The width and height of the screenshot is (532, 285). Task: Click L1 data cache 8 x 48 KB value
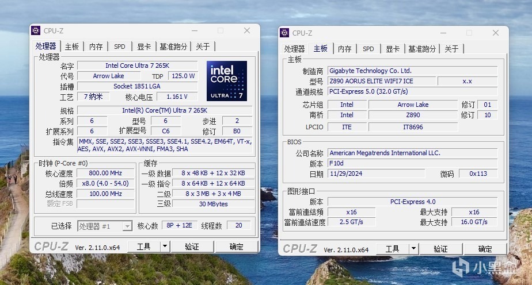tap(214, 173)
